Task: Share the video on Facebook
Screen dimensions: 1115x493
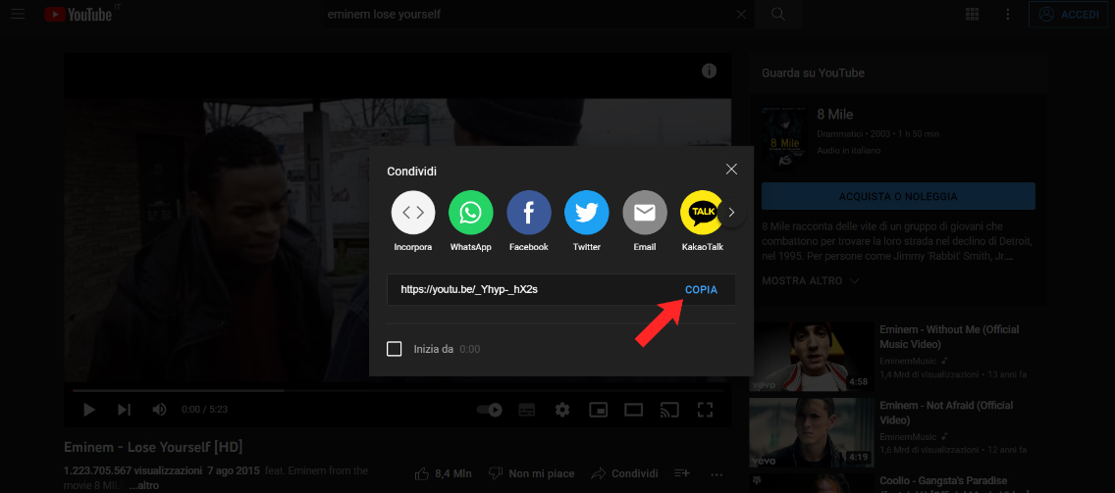Action: point(528,220)
